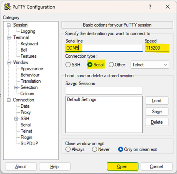The width and height of the screenshot is (177, 174).
Task: Click the PuTTY icon in the title bar
Action: (x=7, y=7)
